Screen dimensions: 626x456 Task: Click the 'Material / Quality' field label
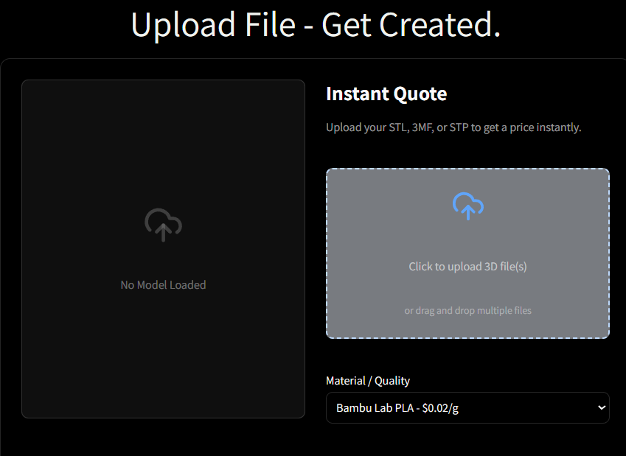[x=368, y=381]
